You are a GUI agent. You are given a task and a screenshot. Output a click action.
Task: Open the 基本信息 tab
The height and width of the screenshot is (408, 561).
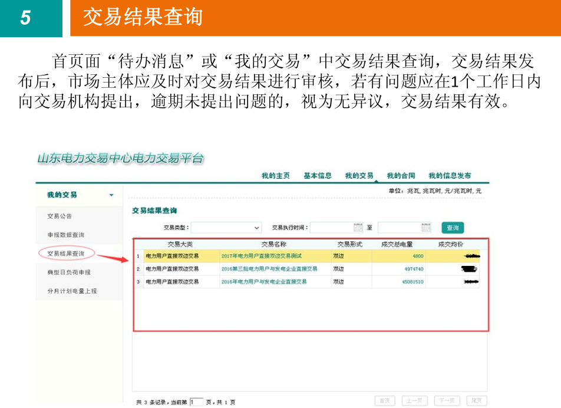click(318, 176)
